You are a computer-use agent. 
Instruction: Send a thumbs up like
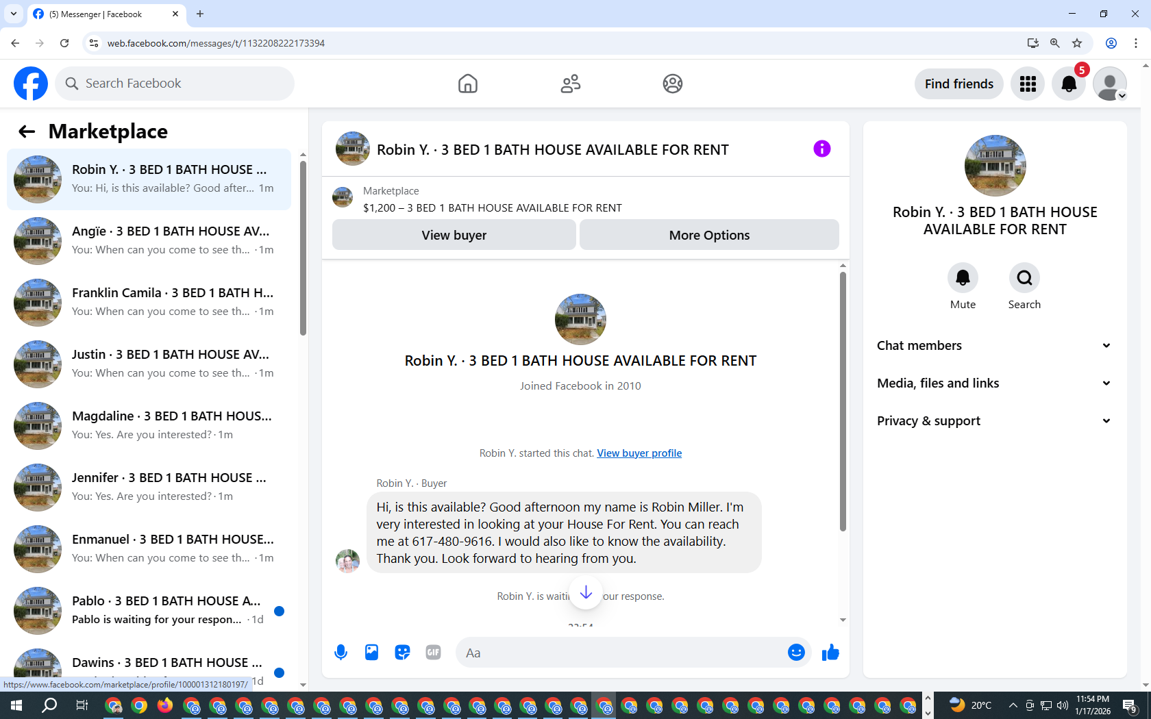pos(830,653)
